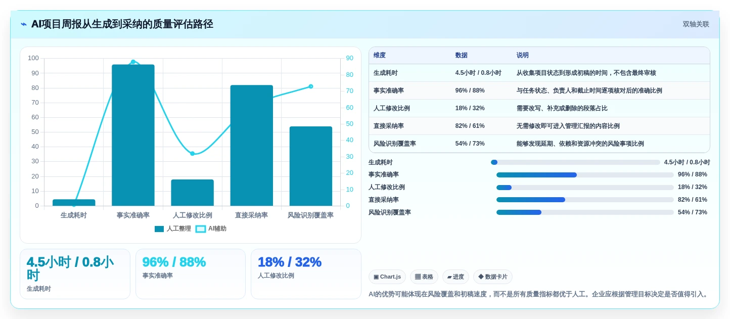
Task: Click the 数据卡片 tag button
Action: pyautogui.click(x=493, y=277)
